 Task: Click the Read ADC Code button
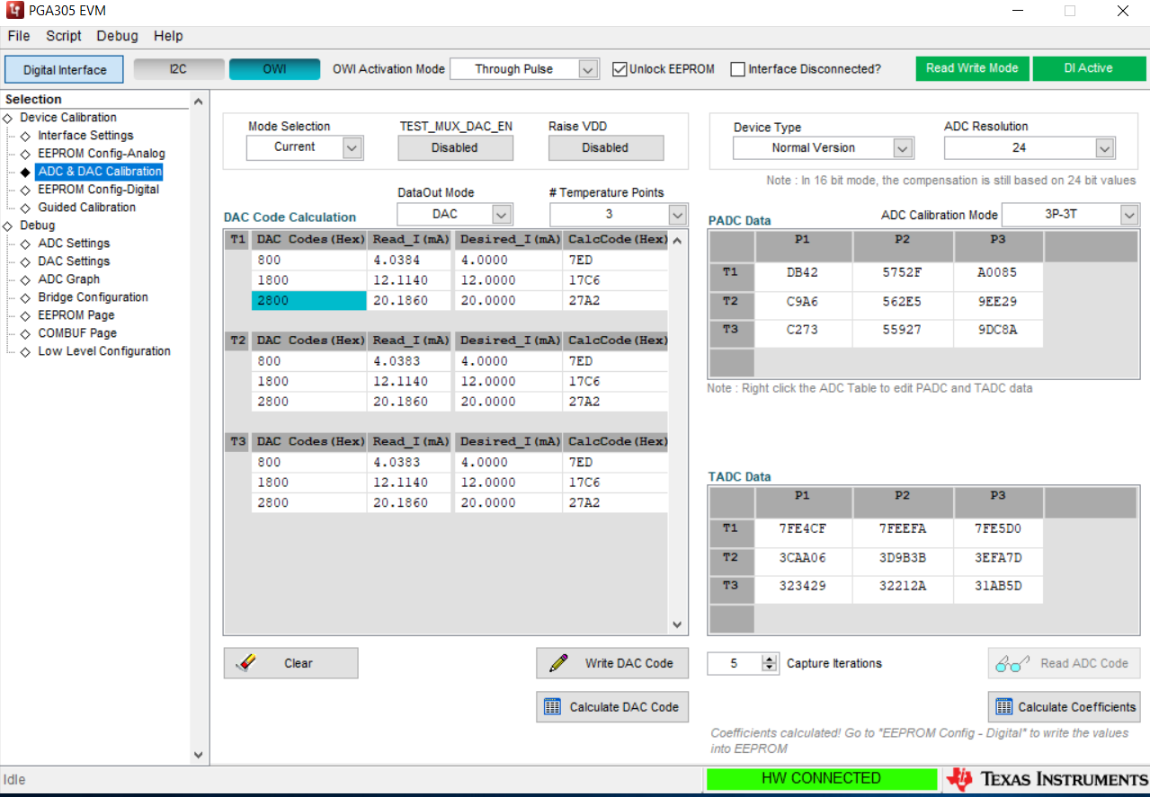[1064, 663]
